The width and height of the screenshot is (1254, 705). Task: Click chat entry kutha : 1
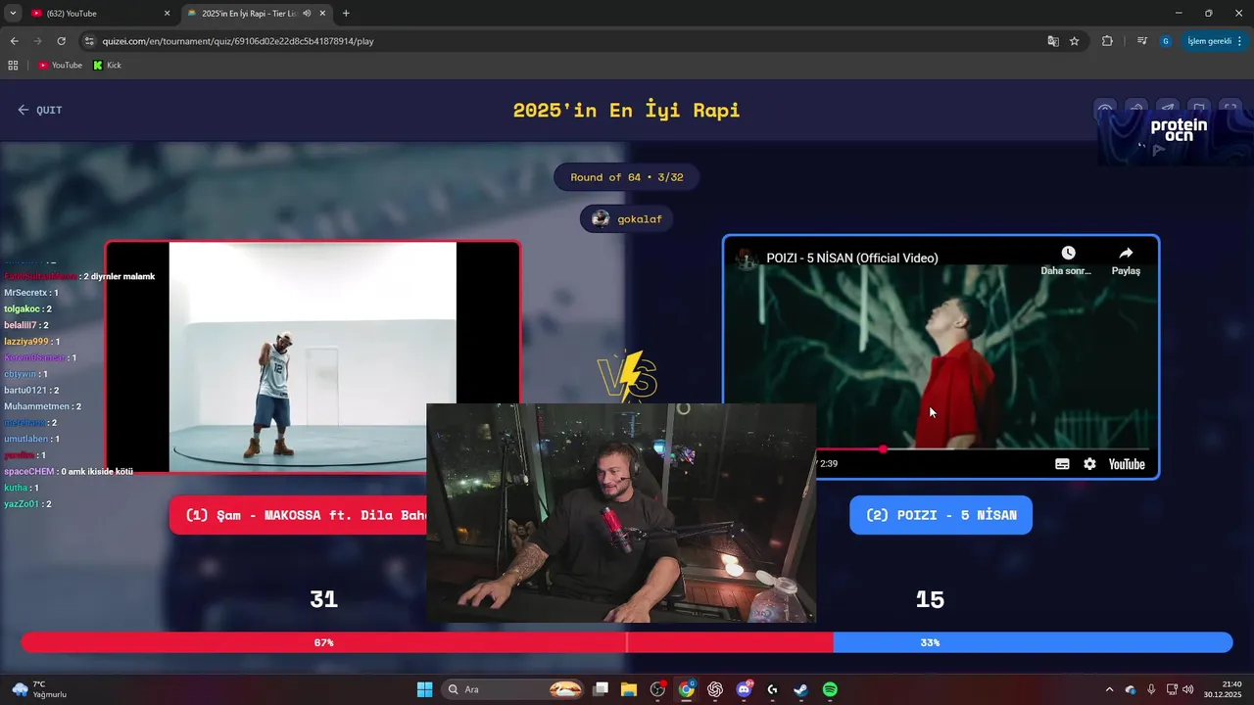(x=21, y=488)
